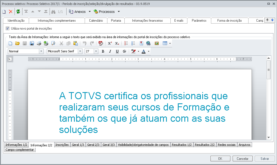Toggle underline formatting

(x=117, y=52)
